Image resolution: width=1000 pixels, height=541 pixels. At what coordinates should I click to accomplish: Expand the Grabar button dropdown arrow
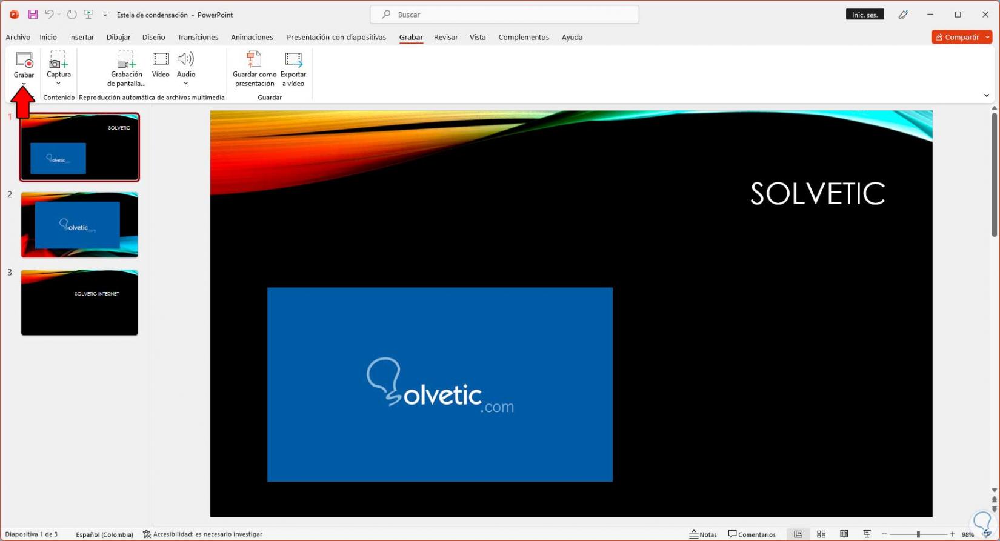click(24, 84)
